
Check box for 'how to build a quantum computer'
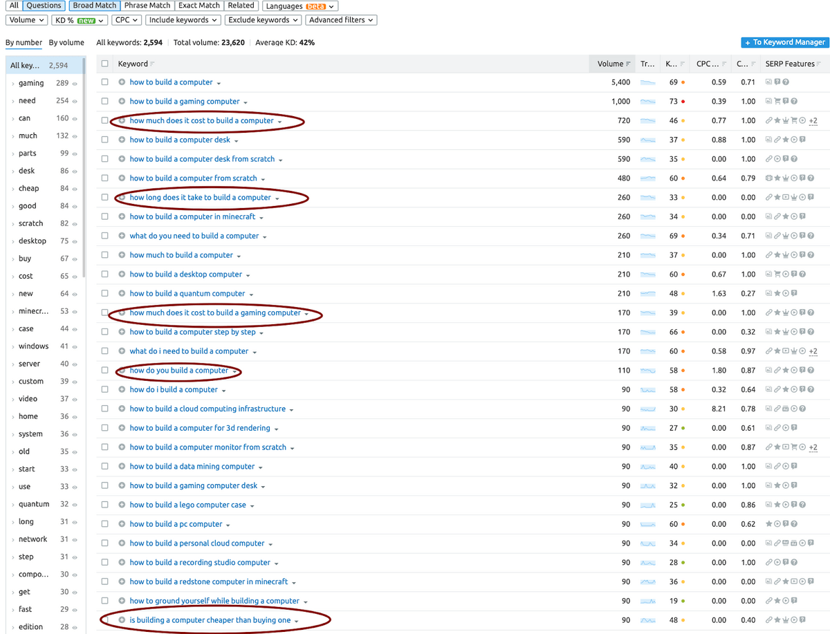click(105, 294)
